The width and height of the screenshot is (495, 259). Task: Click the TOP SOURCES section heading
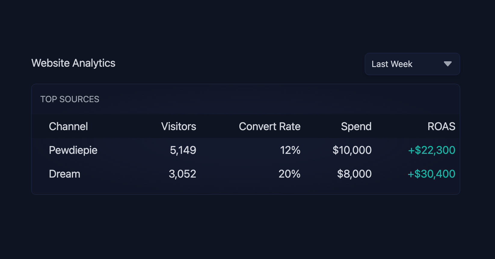coord(70,99)
